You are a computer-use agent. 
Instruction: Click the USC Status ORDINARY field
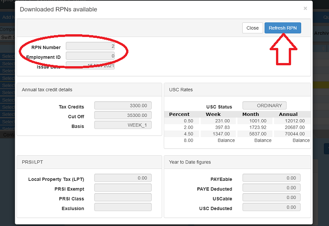pos(264,105)
